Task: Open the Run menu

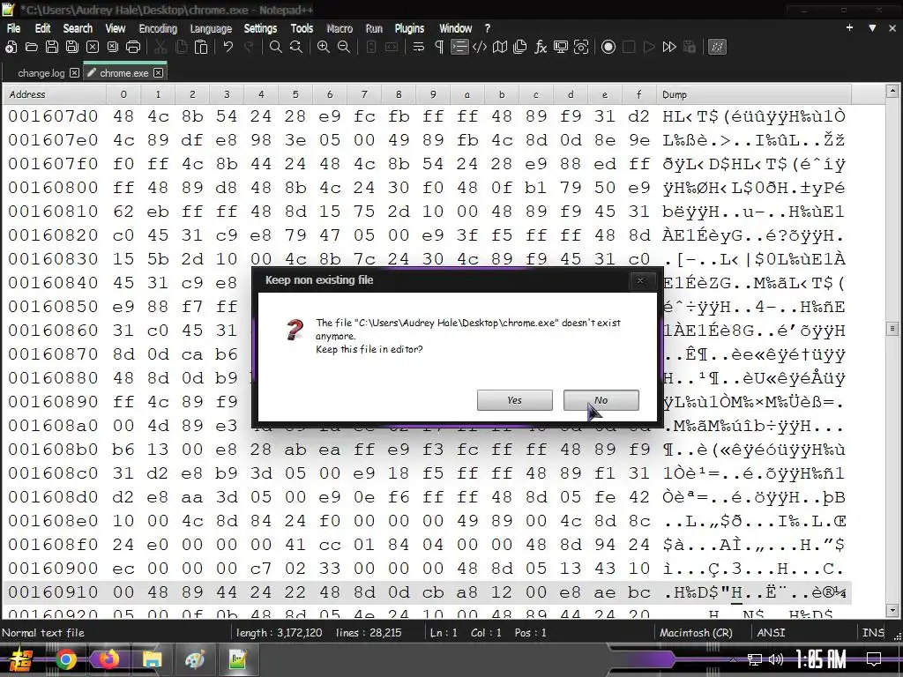Action: [x=374, y=28]
